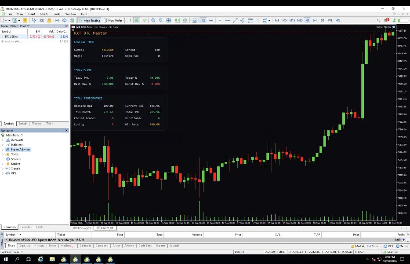Toggle the Algo Trading button
This screenshot has width=410, height=264.
tap(89, 20)
